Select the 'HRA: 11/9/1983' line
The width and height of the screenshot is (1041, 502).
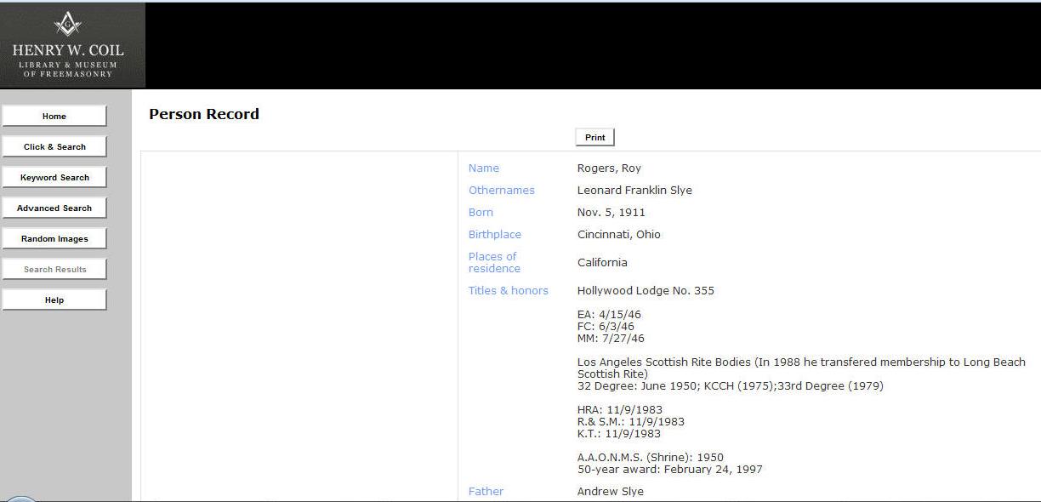click(619, 410)
